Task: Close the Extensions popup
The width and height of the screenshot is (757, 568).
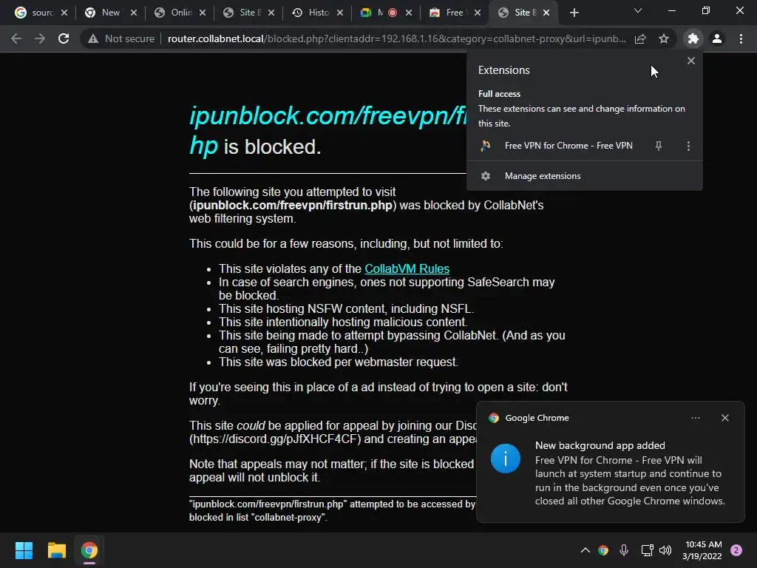Action: [691, 61]
